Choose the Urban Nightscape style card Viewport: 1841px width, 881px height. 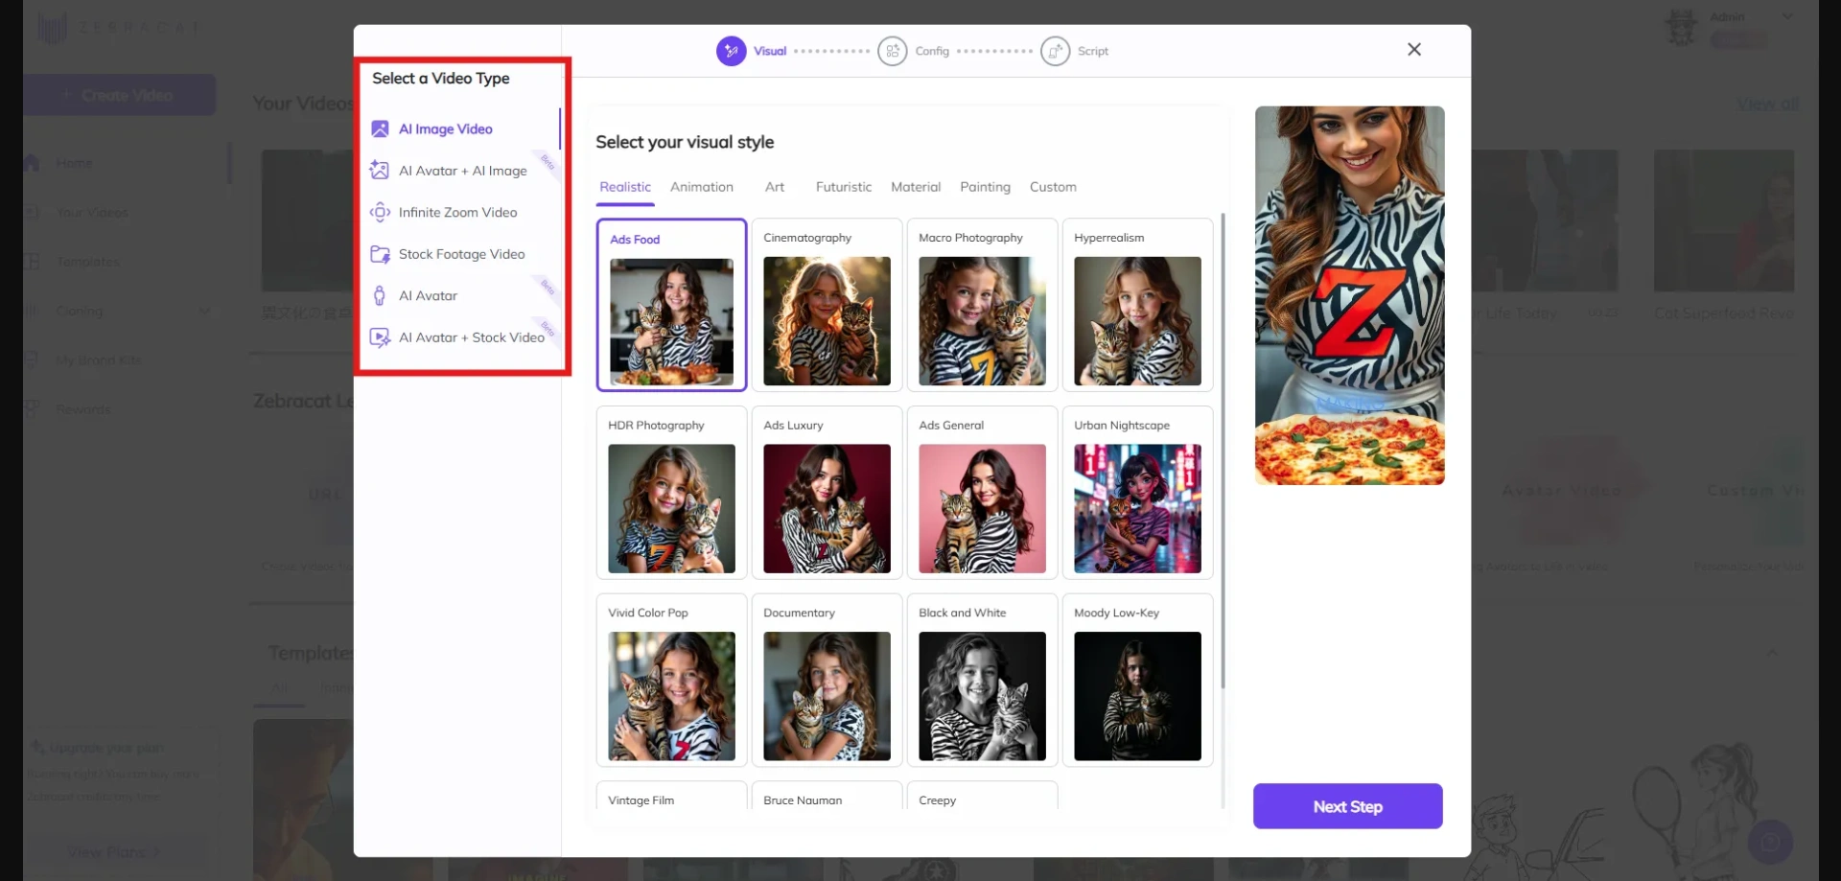pos(1137,493)
